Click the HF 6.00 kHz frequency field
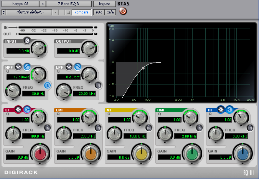259x179 pixels. [236, 136]
